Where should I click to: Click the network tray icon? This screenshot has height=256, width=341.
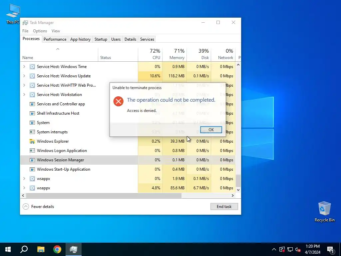[x=290, y=249]
